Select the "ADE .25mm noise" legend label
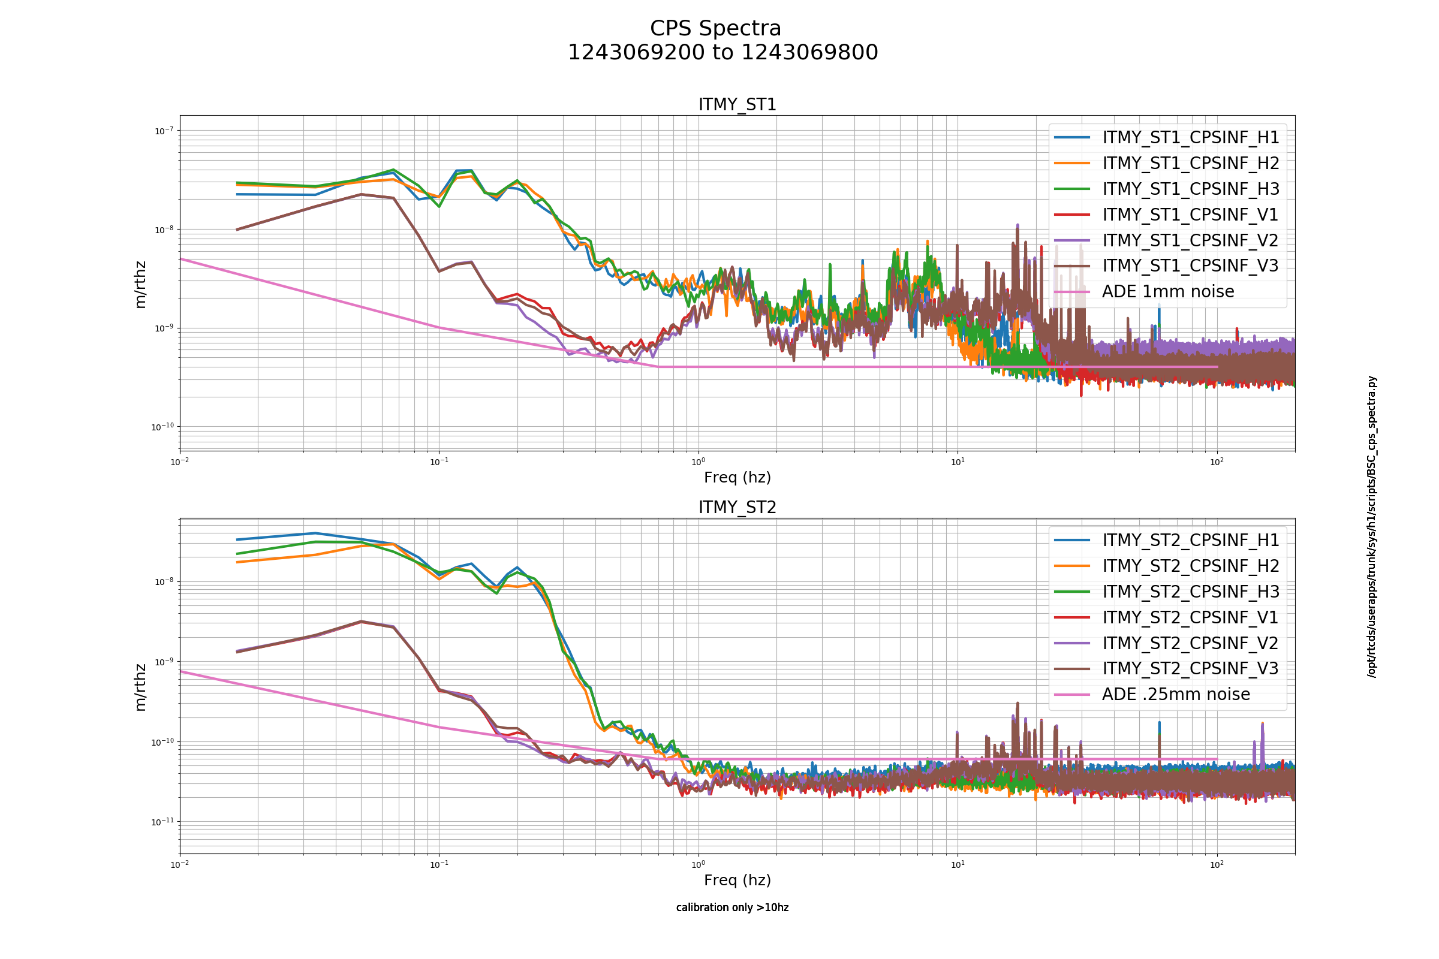Viewport: 1439px width, 959px height. 1176,695
